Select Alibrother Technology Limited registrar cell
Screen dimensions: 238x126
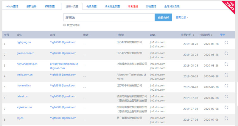click(x=131, y=77)
